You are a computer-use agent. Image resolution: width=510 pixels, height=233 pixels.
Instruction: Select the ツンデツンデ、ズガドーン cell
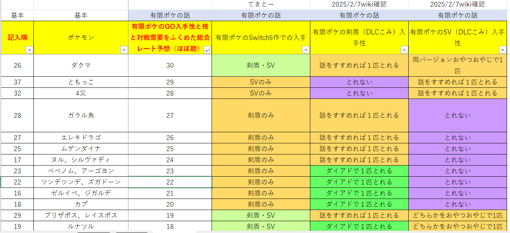[81, 182]
